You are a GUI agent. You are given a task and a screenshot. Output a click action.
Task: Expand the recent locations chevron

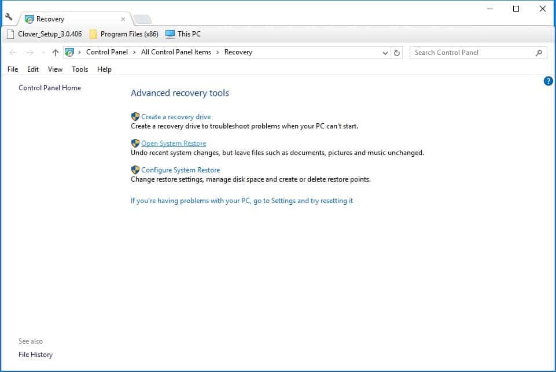[43, 53]
